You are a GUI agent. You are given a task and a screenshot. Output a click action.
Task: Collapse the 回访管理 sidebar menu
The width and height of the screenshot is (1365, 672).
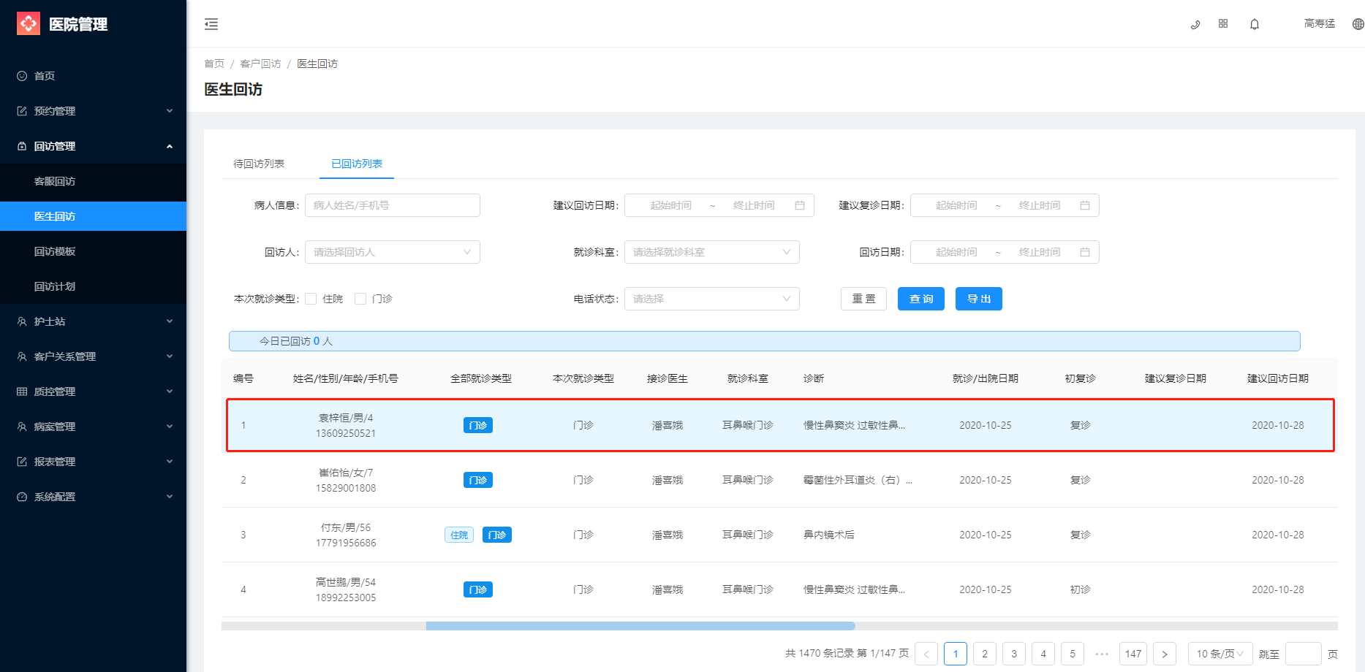tap(170, 146)
